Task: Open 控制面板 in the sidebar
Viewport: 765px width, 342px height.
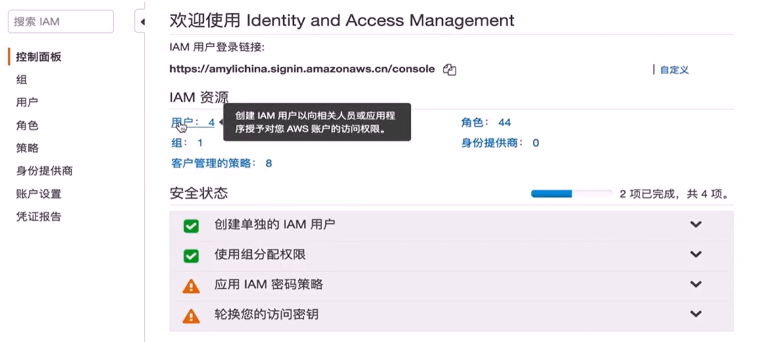Action: pyautogui.click(x=39, y=57)
